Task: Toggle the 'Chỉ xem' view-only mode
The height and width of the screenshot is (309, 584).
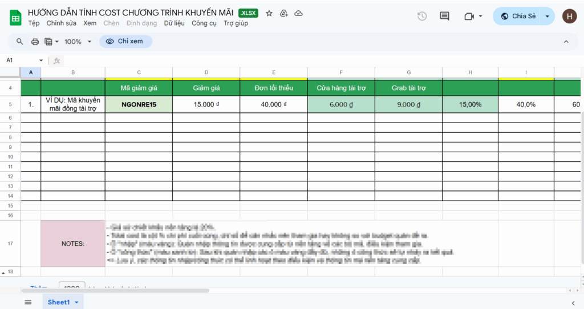Action: point(125,42)
